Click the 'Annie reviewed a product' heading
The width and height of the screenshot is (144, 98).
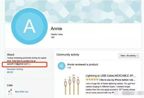tap(83, 64)
